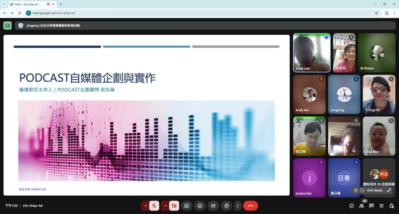
Task: Expand audio settings arrow beside microphone
Action: coord(146,206)
